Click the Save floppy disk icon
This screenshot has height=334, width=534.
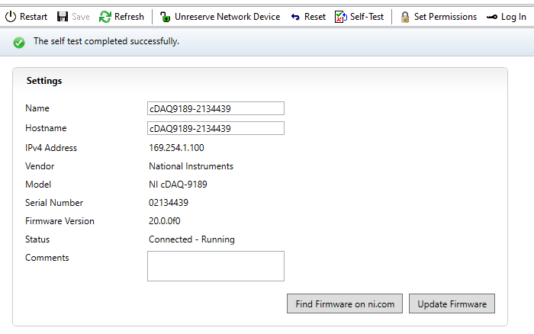63,17
